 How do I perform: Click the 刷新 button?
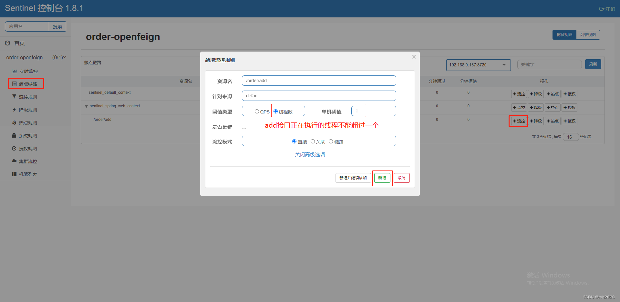tap(593, 64)
